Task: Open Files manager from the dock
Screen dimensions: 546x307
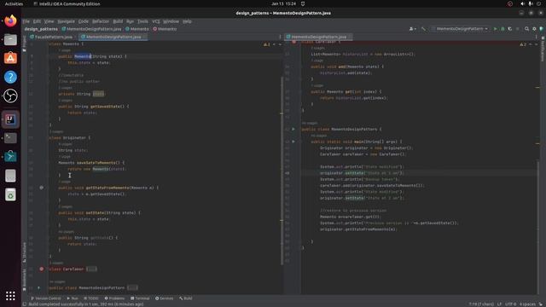Action: pos(10,40)
